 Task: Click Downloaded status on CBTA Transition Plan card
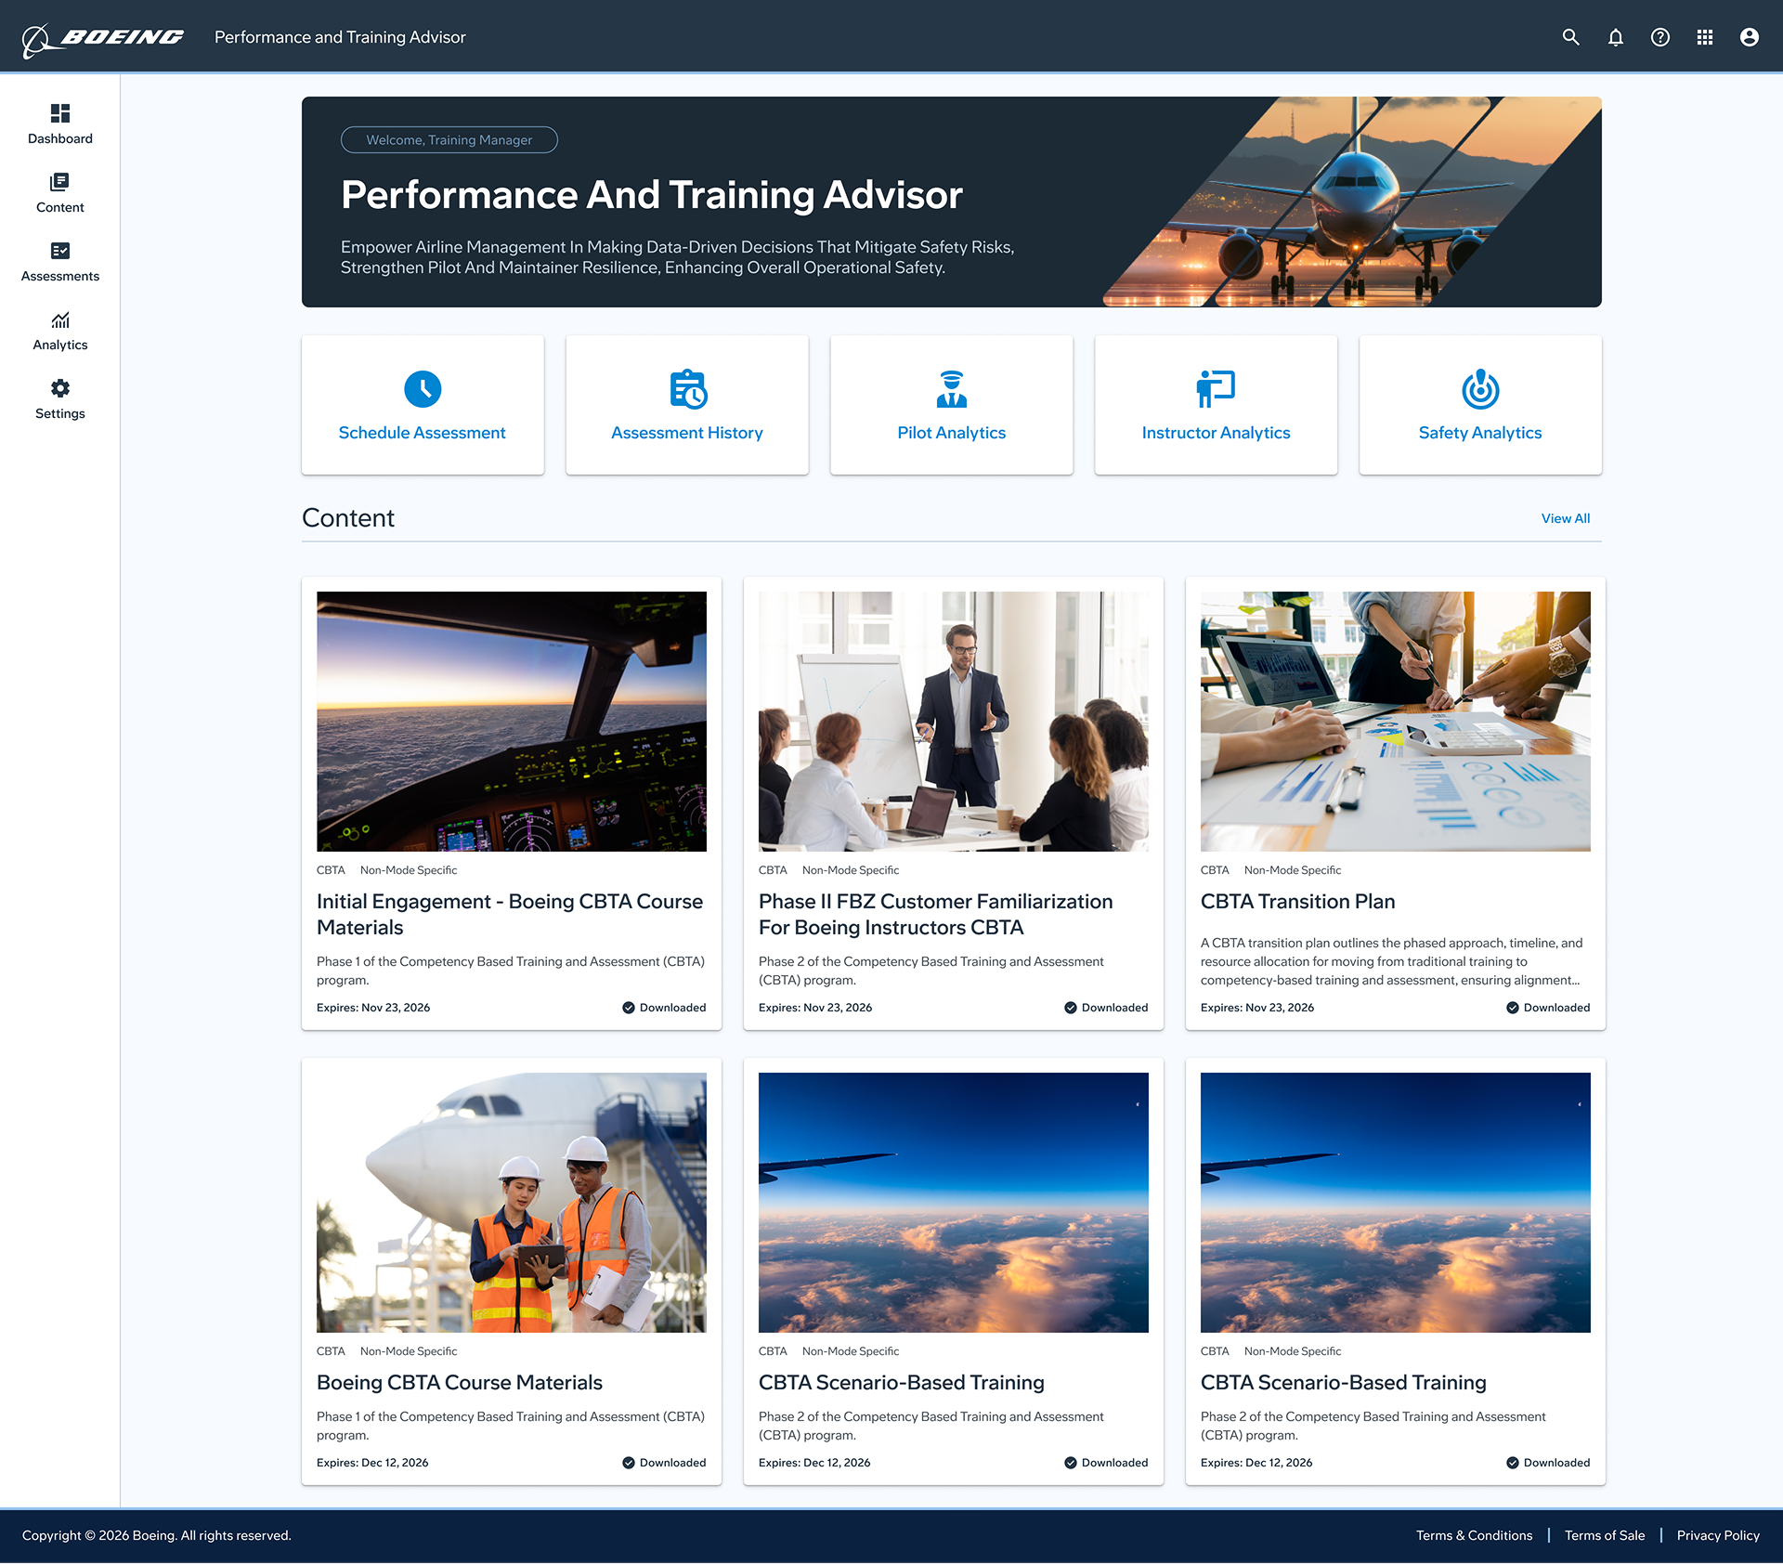pos(1548,1008)
